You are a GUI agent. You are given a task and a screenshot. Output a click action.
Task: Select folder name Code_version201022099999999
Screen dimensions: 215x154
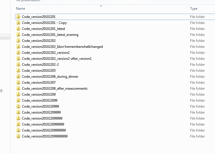click(45, 136)
